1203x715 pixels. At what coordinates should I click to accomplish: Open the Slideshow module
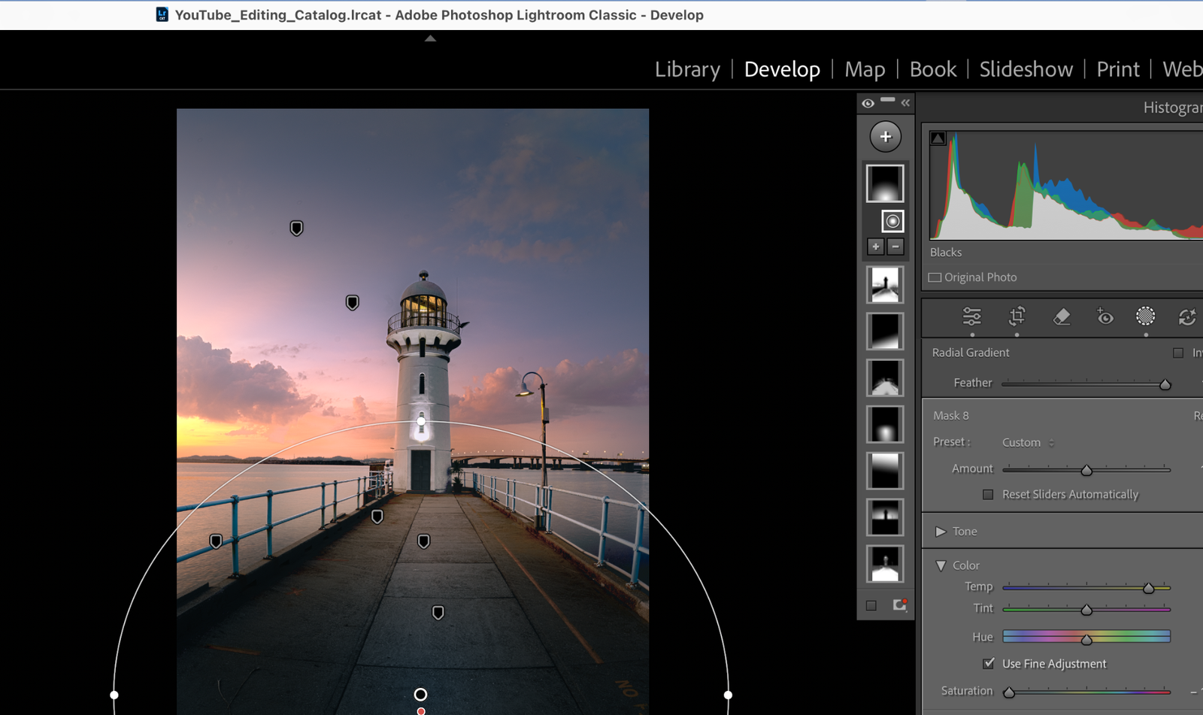coord(1026,69)
